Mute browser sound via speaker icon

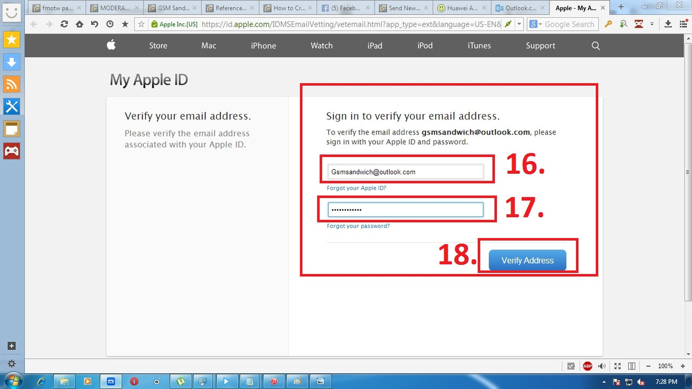click(x=602, y=366)
